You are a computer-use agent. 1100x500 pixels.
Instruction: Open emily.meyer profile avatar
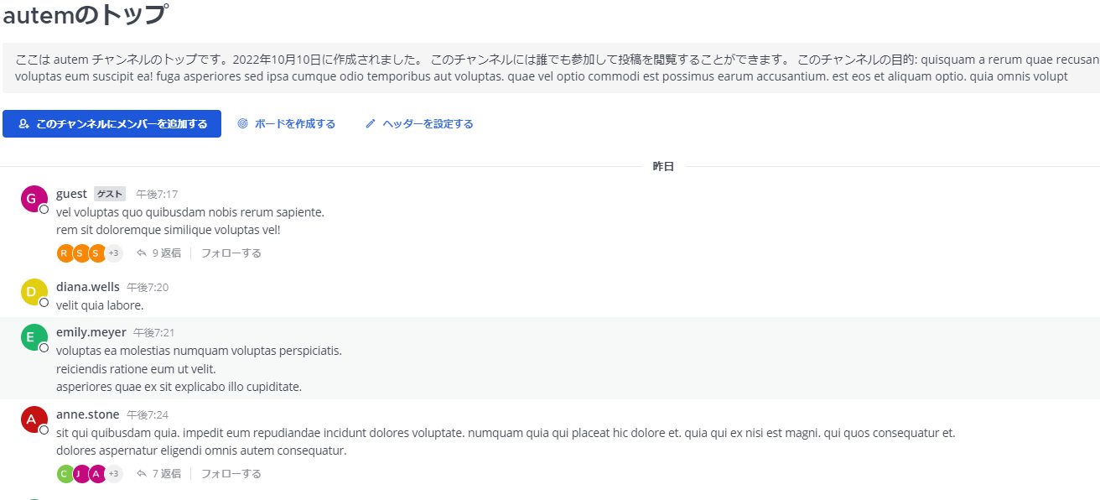pyautogui.click(x=34, y=337)
